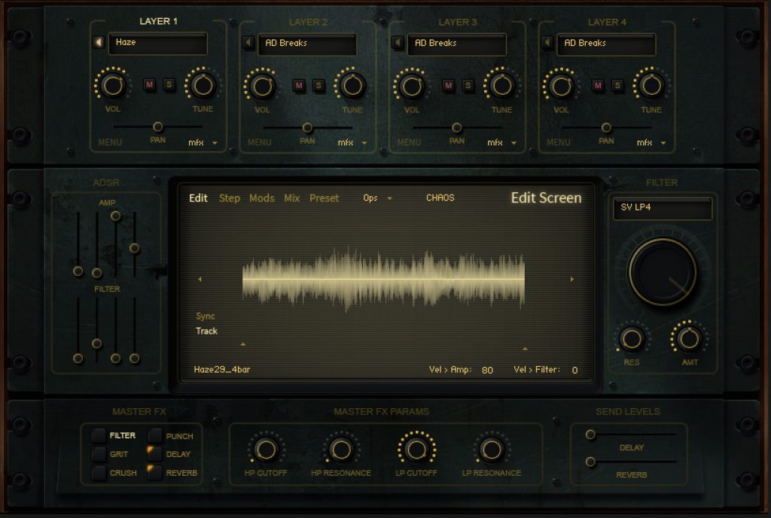This screenshot has height=518, width=771.
Task: Switch to the Step tab
Action: [x=230, y=198]
